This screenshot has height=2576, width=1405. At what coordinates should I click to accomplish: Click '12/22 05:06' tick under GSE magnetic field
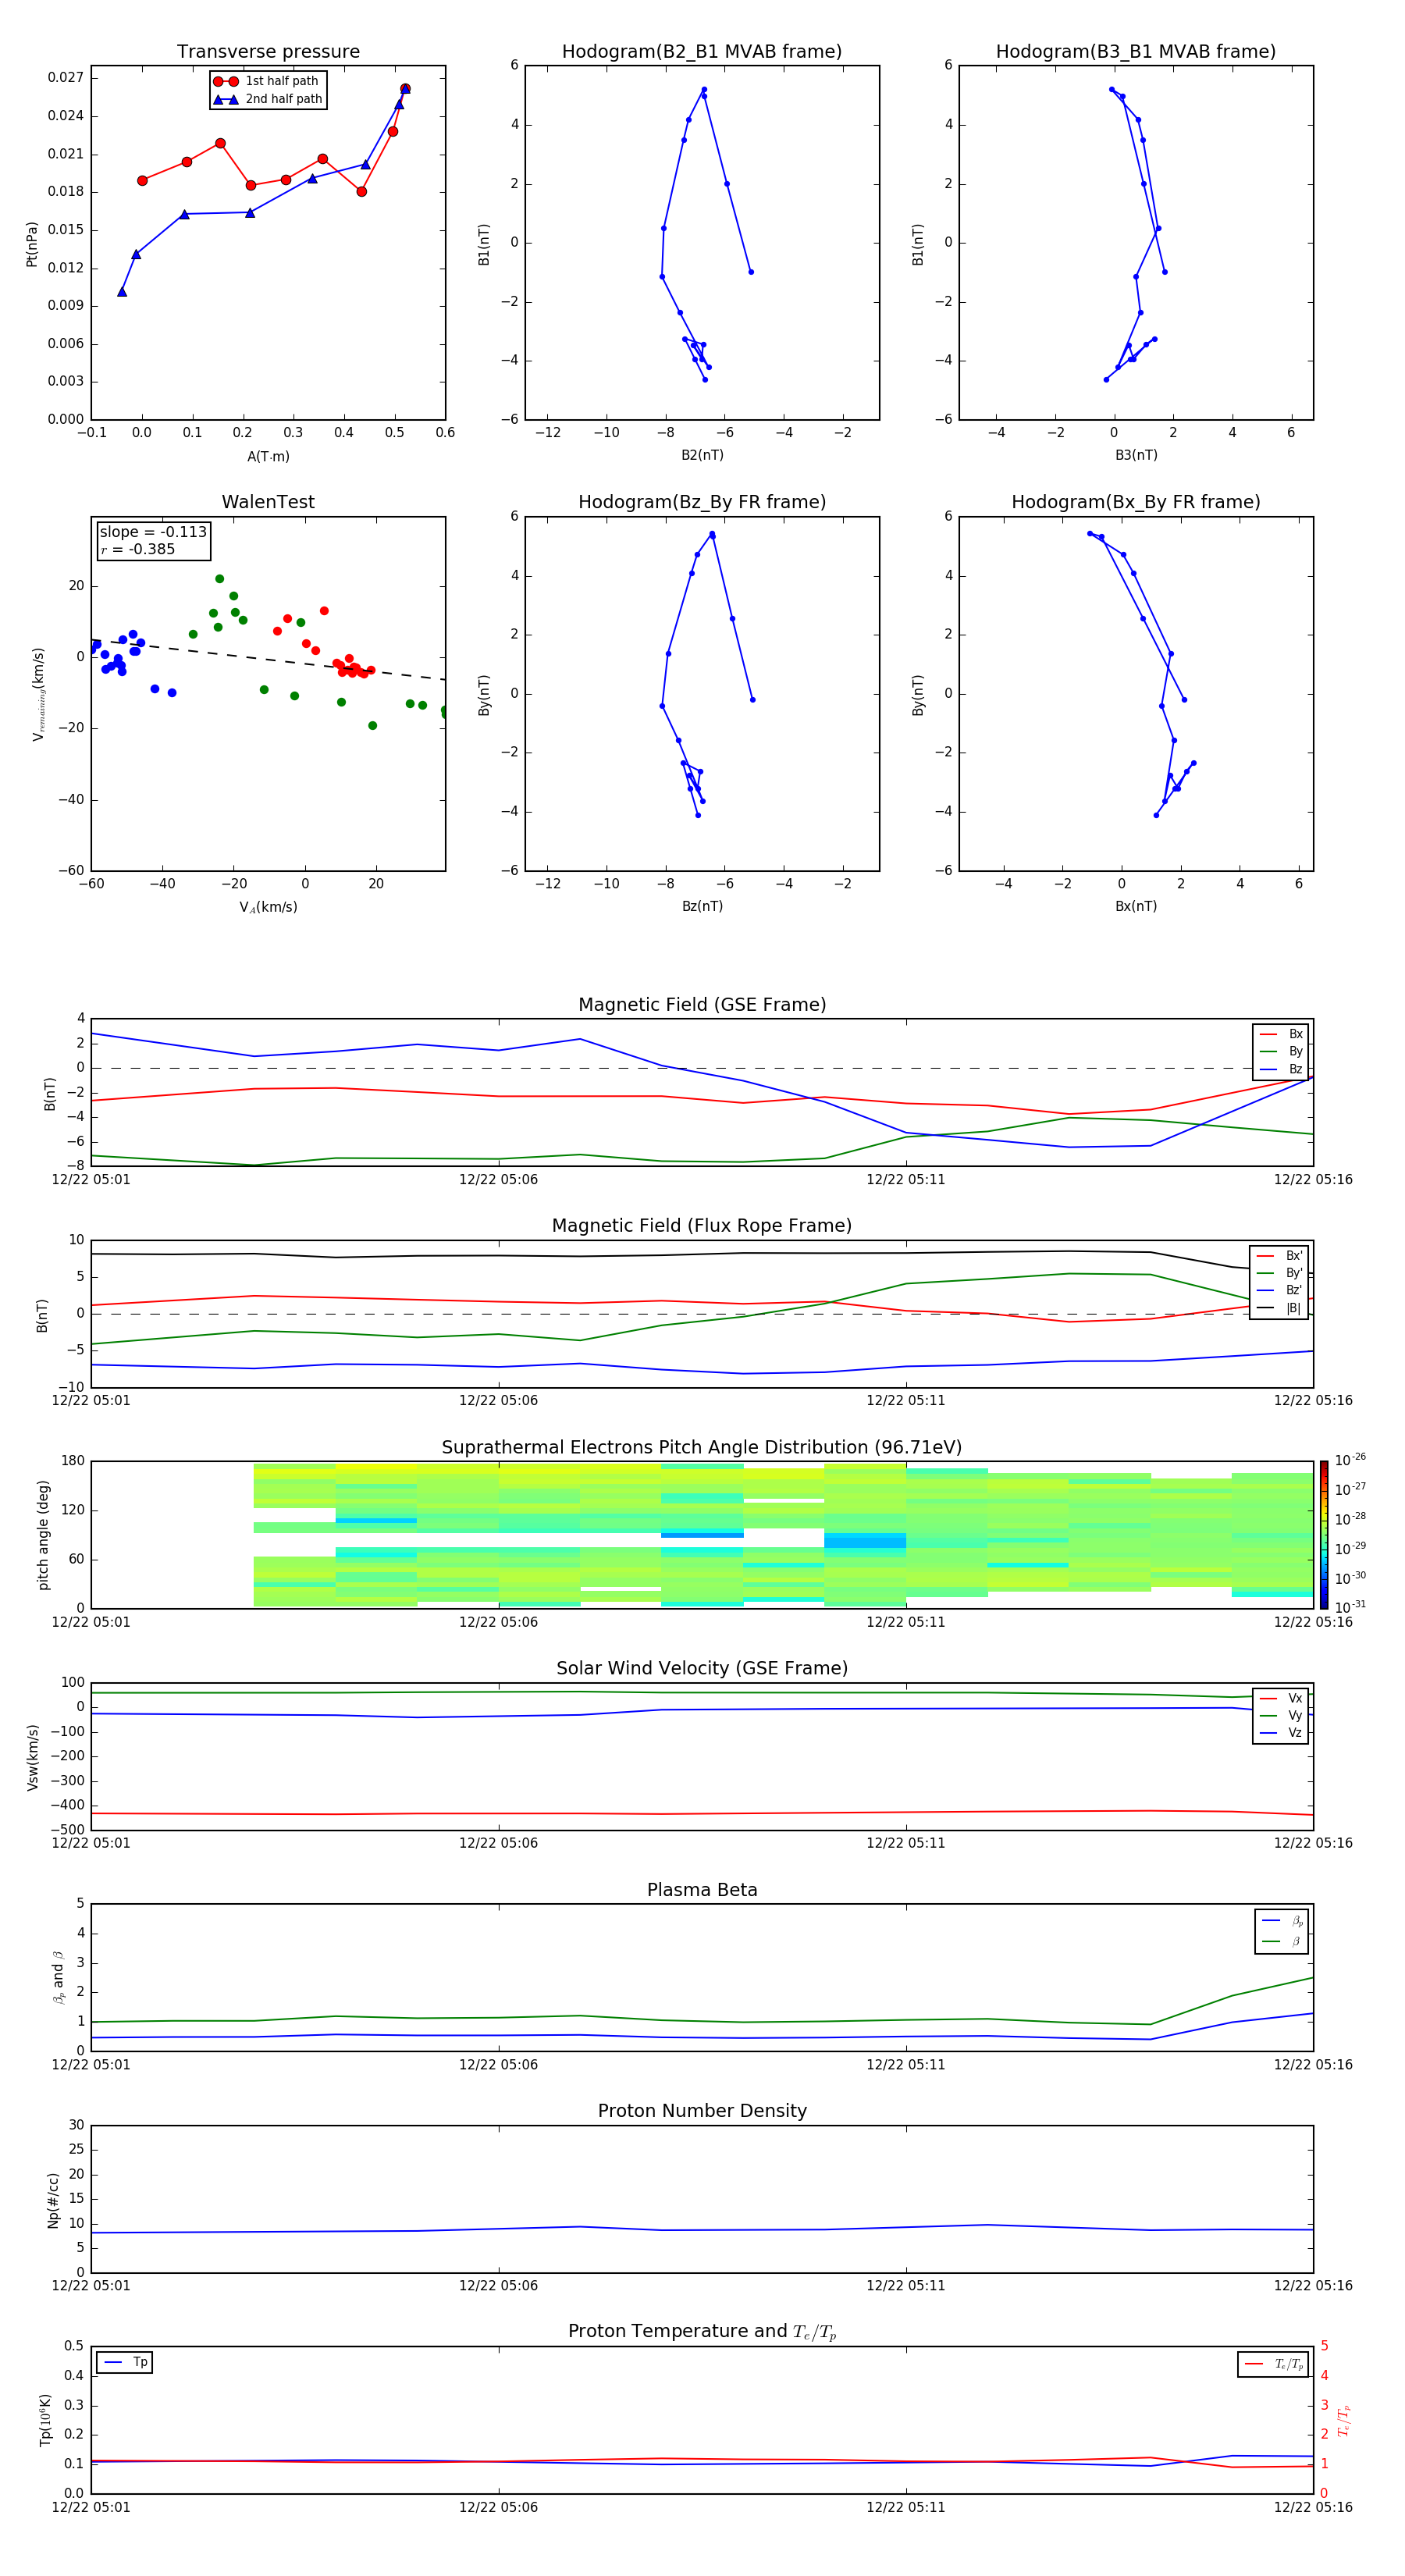point(498,1180)
